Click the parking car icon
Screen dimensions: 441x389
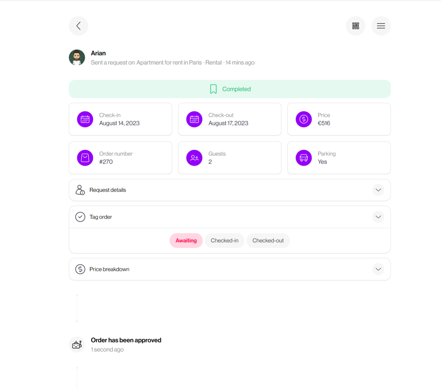(x=304, y=158)
